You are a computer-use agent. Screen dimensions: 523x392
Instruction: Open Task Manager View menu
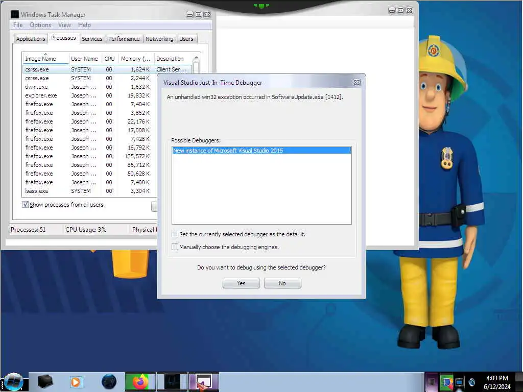click(x=64, y=25)
